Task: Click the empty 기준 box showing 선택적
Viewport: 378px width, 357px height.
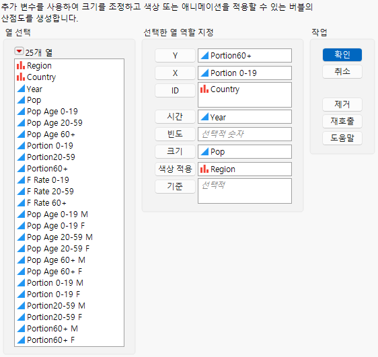Action: [x=245, y=191]
